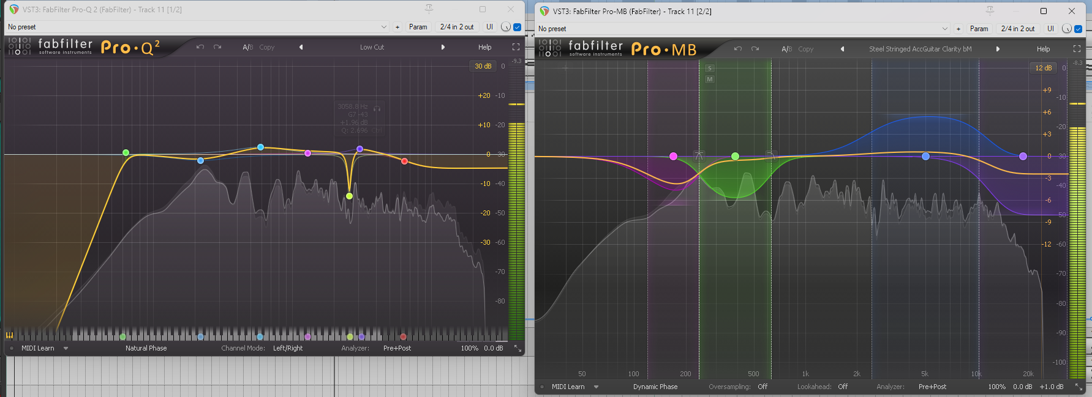Screen dimensions: 1092x397
Task: Mute the green band with M button
Action: [x=710, y=80]
